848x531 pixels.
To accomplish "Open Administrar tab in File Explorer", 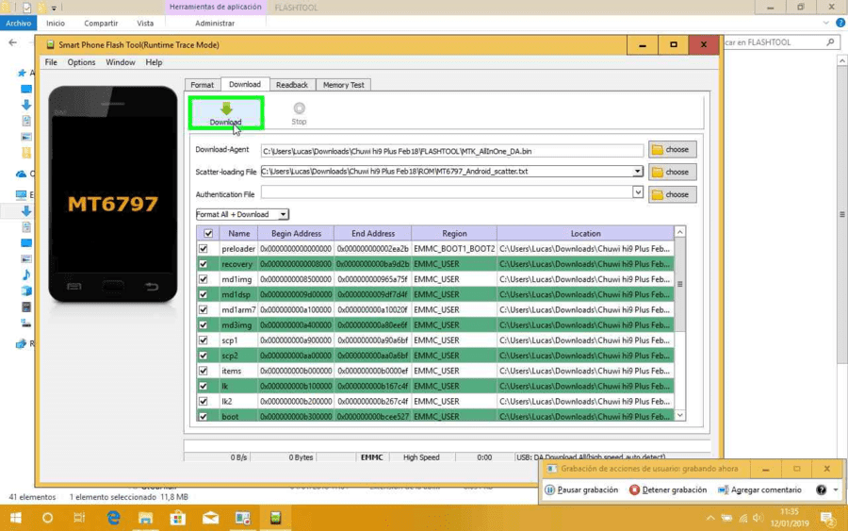I will tap(215, 24).
